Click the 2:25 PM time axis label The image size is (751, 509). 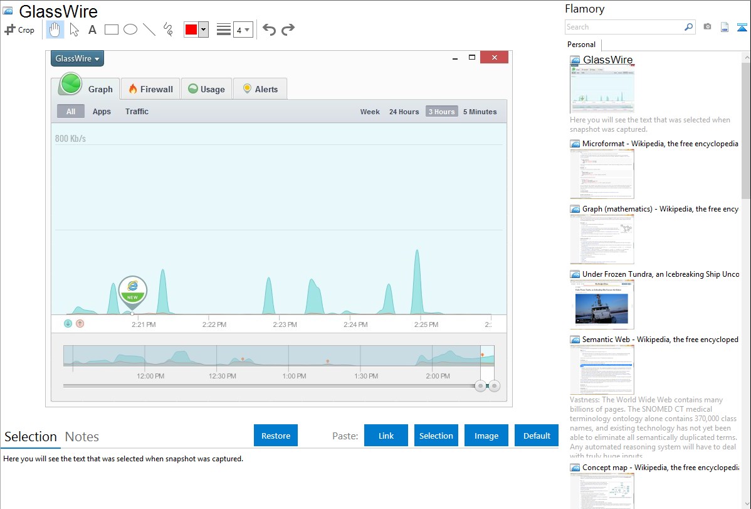[426, 324]
